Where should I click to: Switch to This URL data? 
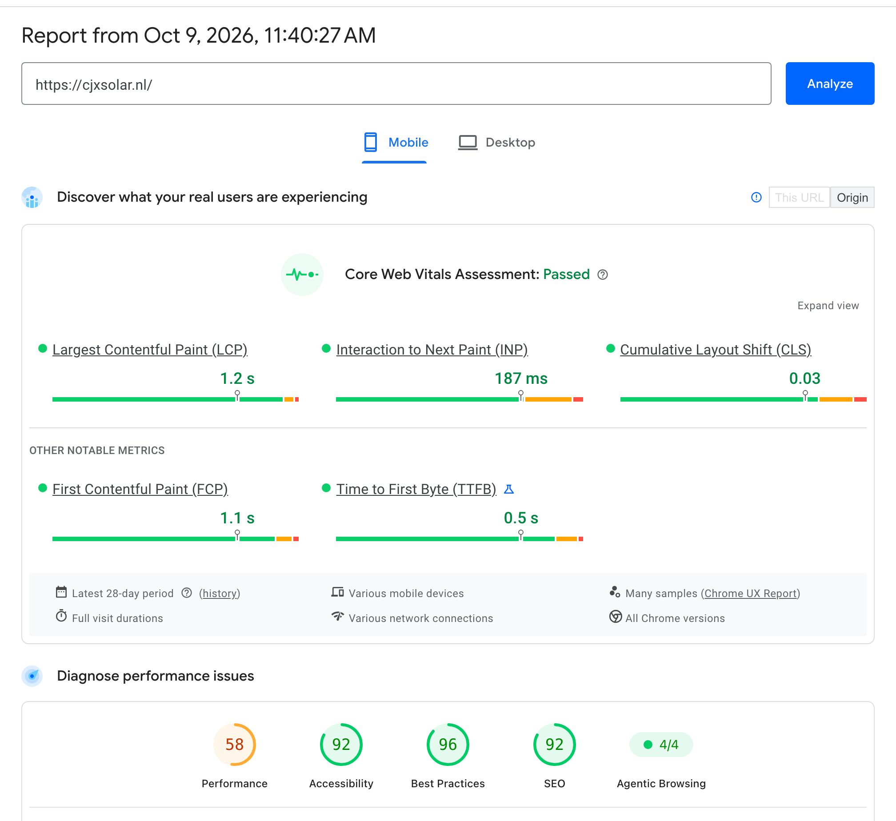coord(799,197)
